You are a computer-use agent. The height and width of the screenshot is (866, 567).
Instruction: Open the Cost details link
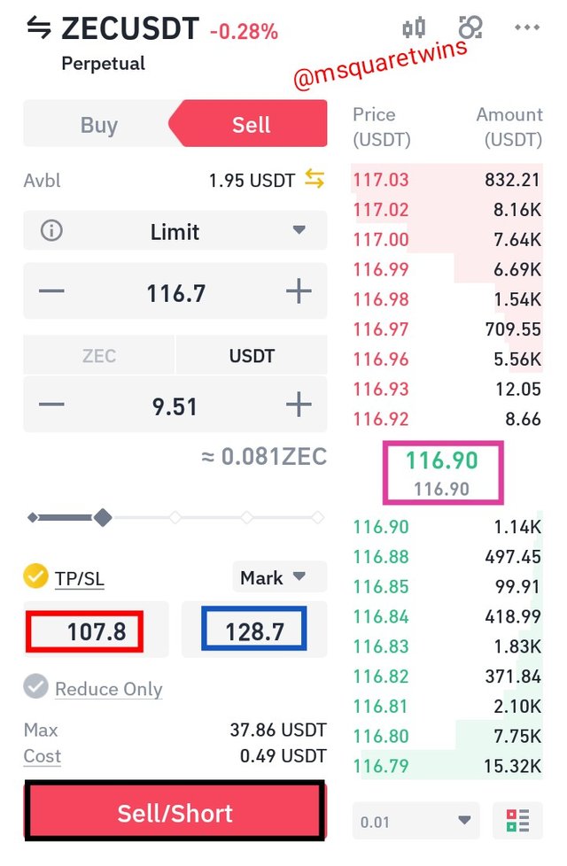click(42, 756)
